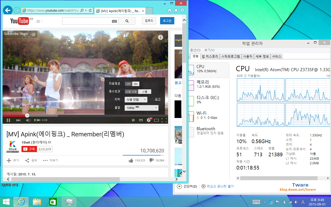Open the 더보기 more menu
331x207 pixels.
tap(50, 160)
